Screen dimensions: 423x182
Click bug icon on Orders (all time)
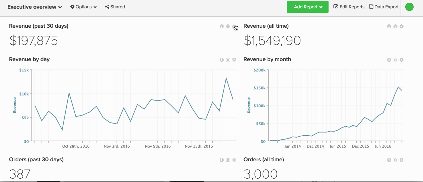395,160
